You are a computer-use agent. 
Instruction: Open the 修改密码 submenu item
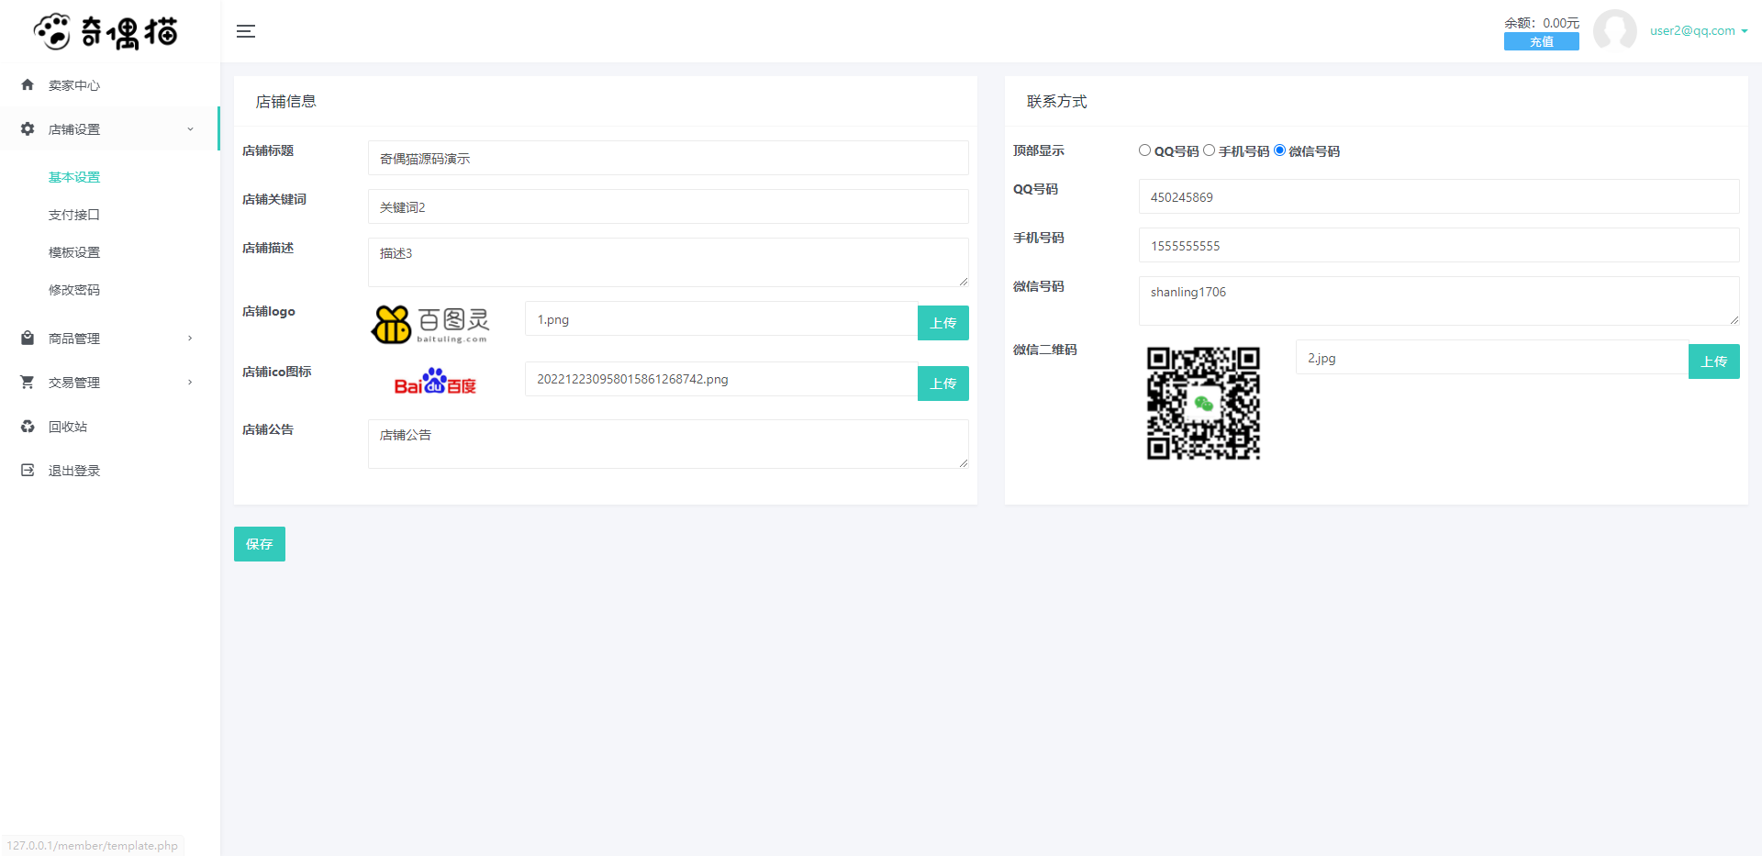tap(74, 290)
